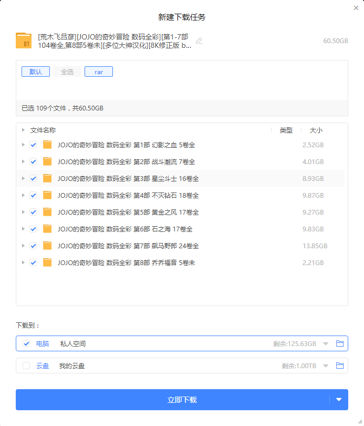Click the torrent title text
Image resolution: width=364 pixels, height=426 pixels.
(x=115, y=41)
